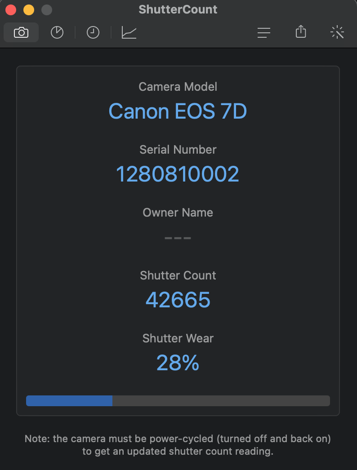Click the Share toolbar icon

pyautogui.click(x=301, y=32)
